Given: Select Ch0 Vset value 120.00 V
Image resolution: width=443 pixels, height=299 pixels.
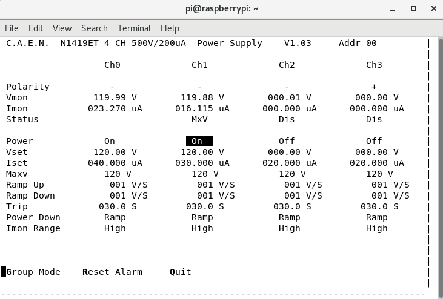Looking at the screenshot, I should coord(115,152).
